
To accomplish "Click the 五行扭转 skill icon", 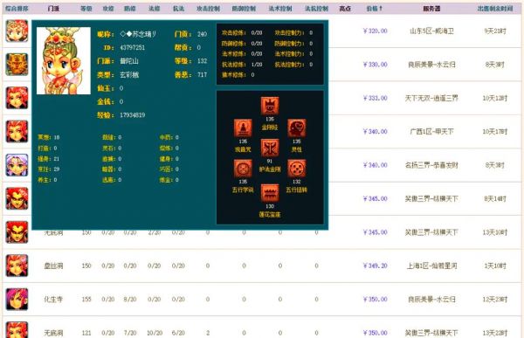I will click(x=296, y=169).
